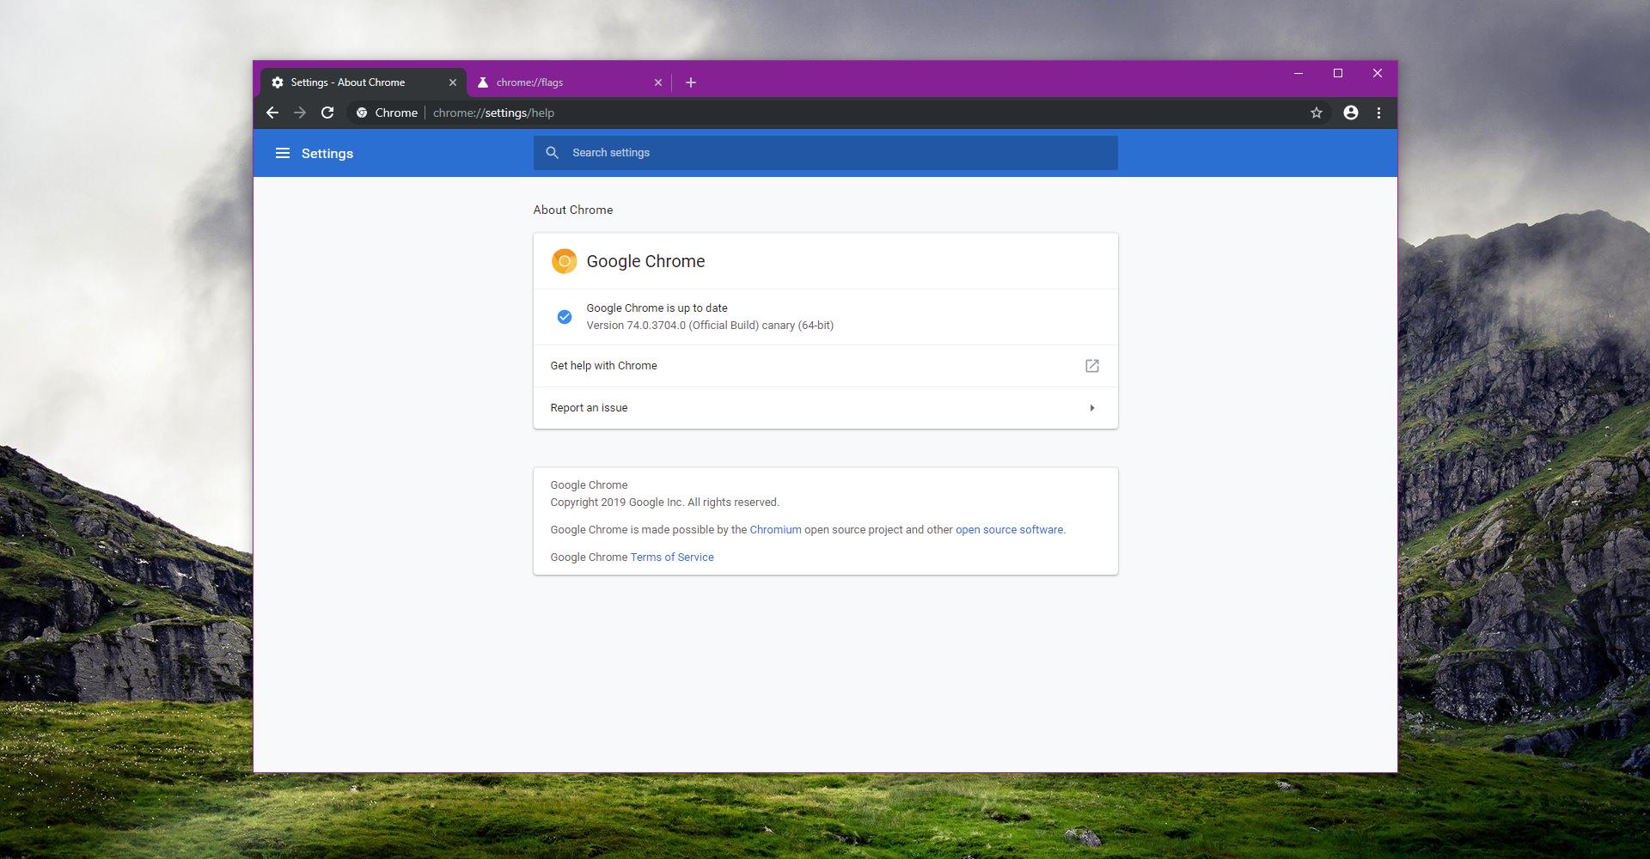Switch to the chrome://flags tab
This screenshot has width=1650, height=859.
pyautogui.click(x=569, y=82)
